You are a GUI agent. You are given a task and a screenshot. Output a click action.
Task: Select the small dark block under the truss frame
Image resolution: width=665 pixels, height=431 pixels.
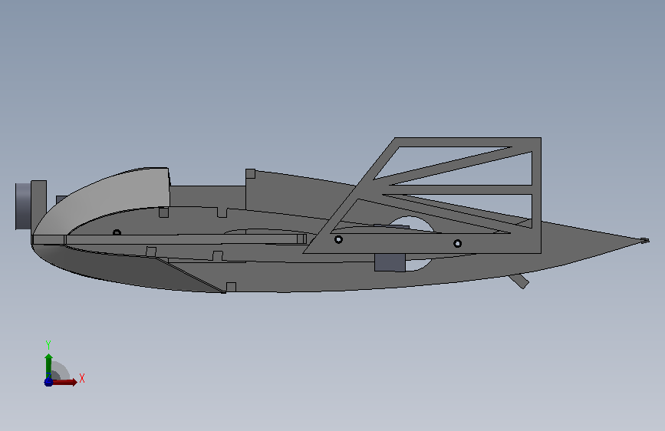[x=390, y=262]
